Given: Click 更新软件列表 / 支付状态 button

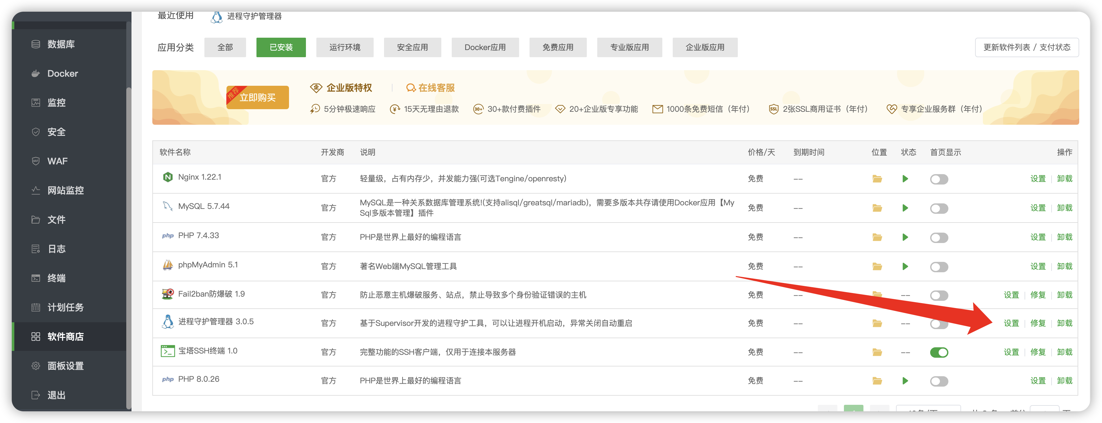Looking at the screenshot, I should click(1027, 47).
